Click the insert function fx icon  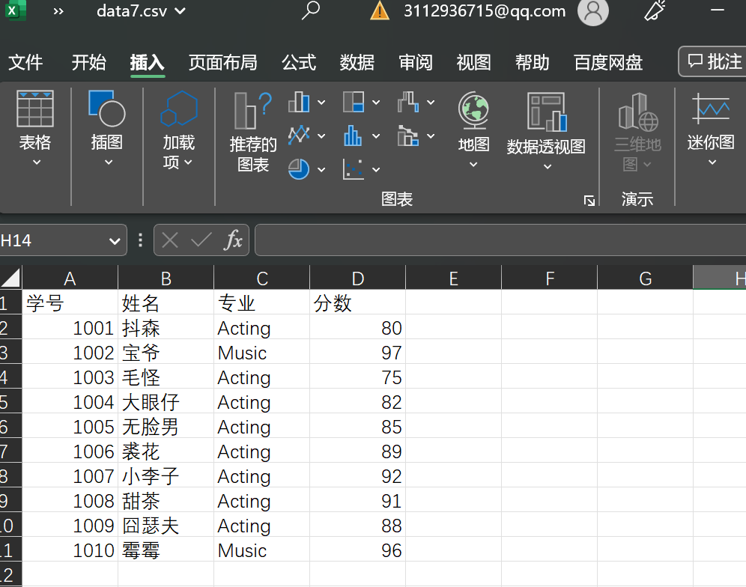coord(233,240)
